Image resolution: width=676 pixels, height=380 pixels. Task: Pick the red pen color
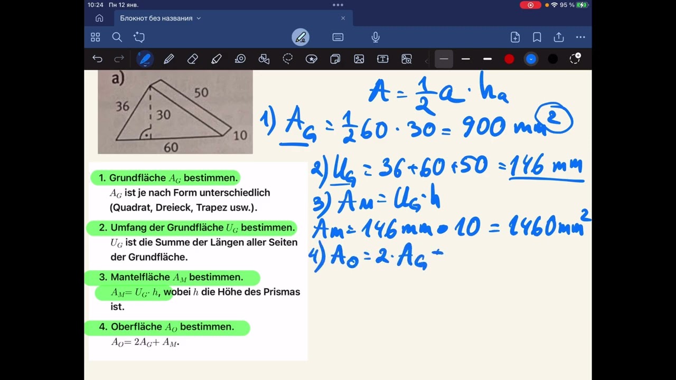pyautogui.click(x=509, y=59)
